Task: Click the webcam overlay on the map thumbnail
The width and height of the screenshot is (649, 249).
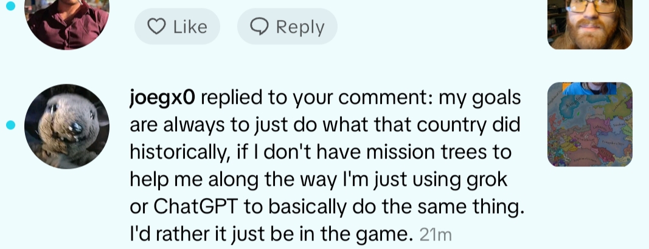Action: pos(590,89)
